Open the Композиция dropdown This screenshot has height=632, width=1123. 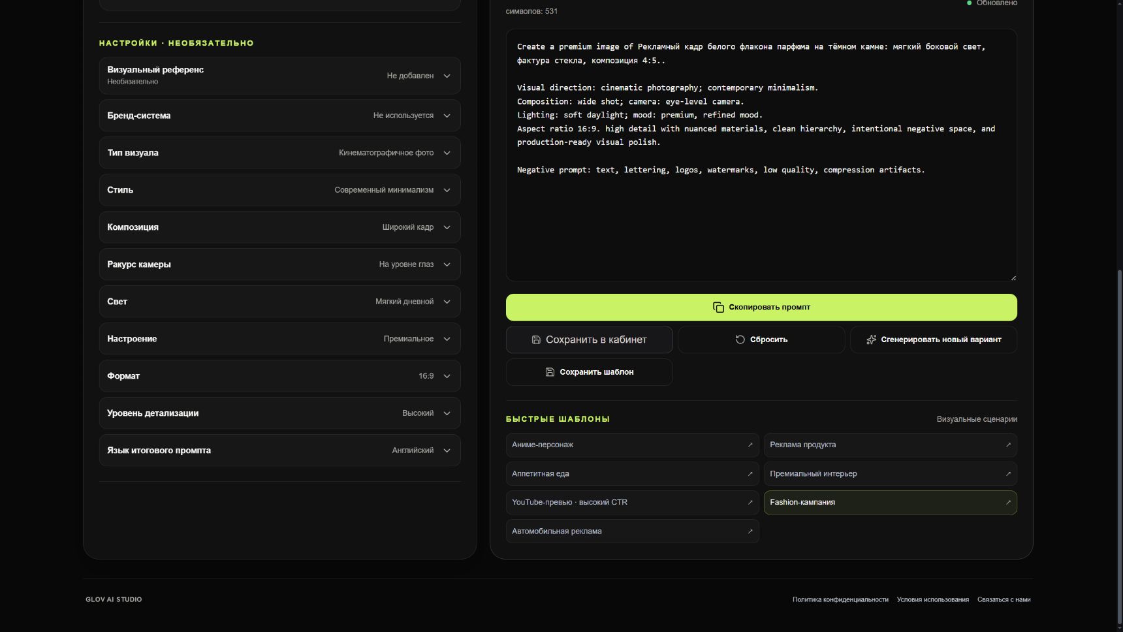(279, 227)
